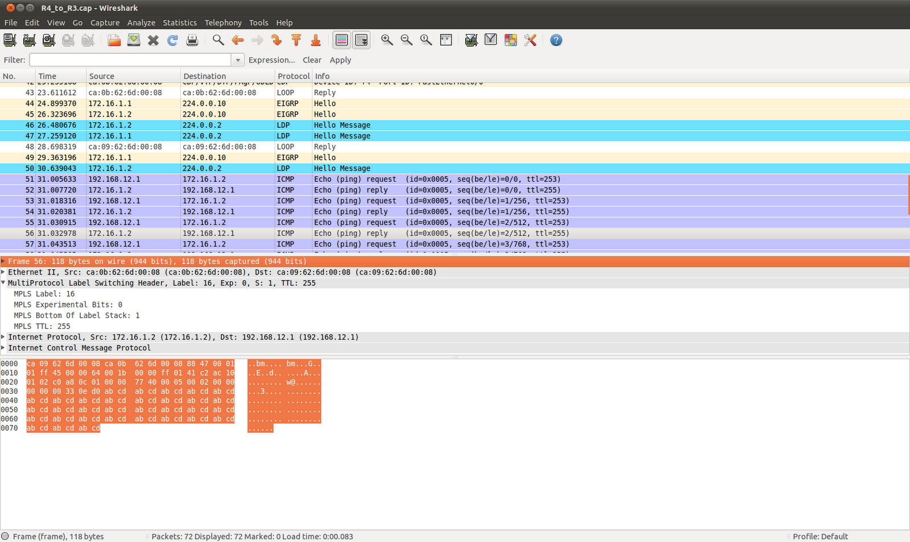This screenshot has width=910, height=542.
Task: Select packet 51 ICMP echo request row
Action: (x=454, y=179)
